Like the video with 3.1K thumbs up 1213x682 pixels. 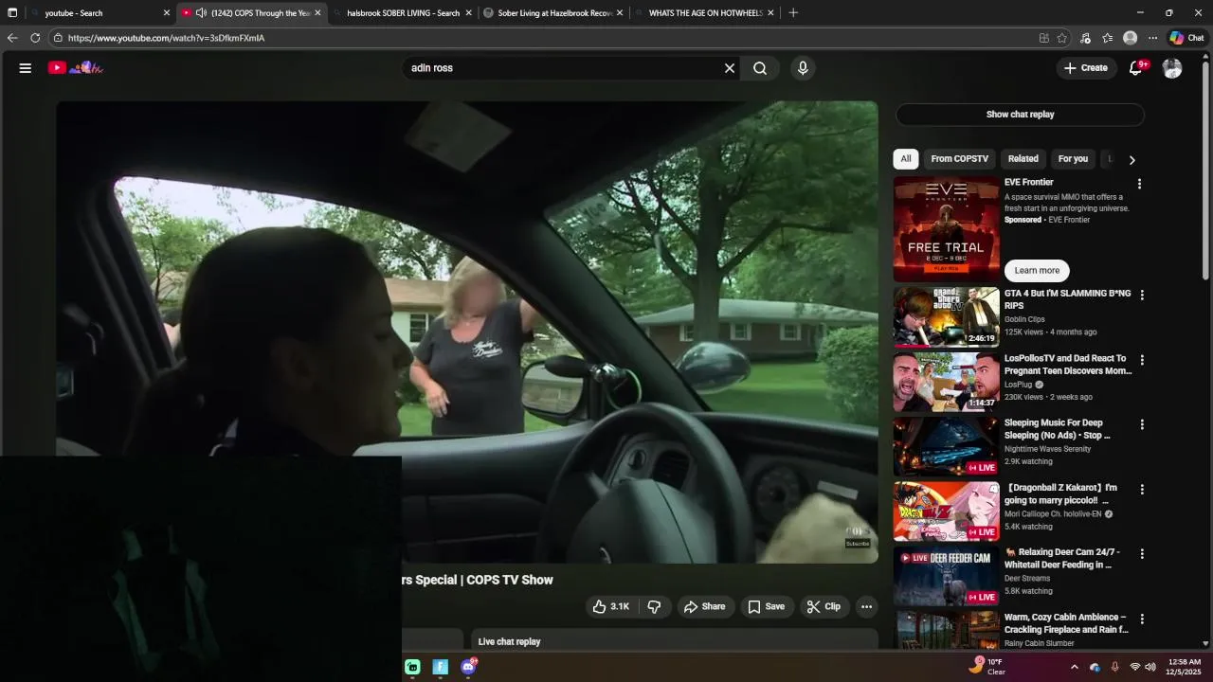pyautogui.click(x=611, y=607)
